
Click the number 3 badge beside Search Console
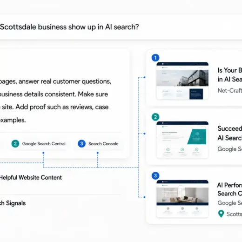pos(81,144)
